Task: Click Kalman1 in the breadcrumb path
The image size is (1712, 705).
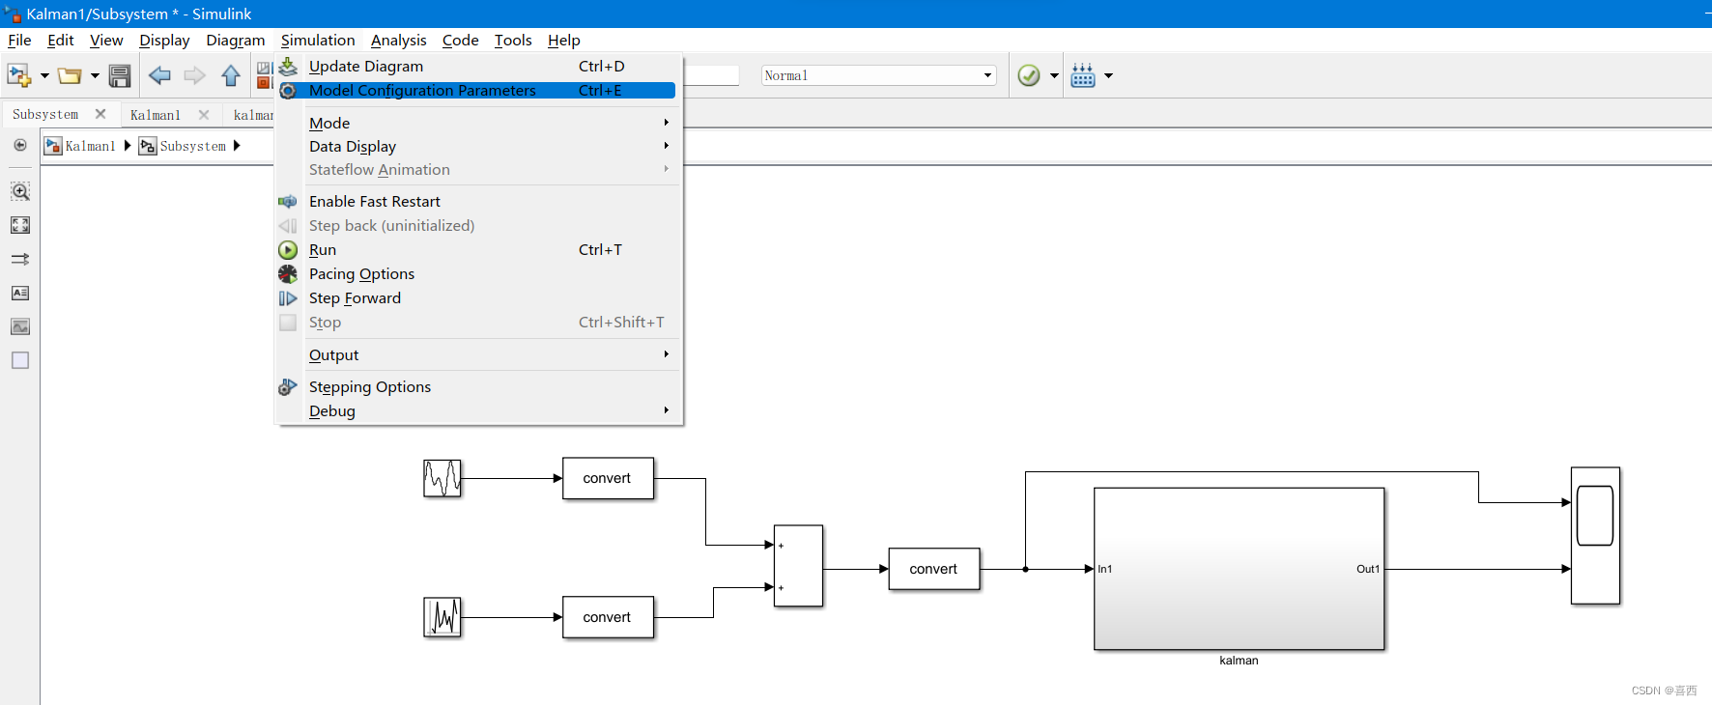Action: pos(90,146)
